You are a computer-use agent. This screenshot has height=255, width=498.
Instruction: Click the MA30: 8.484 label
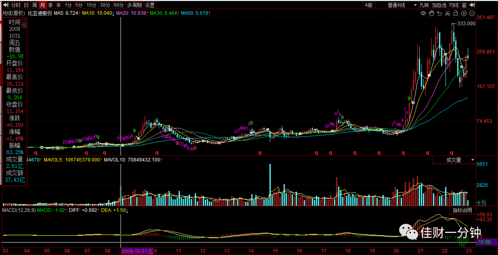point(165,13)
